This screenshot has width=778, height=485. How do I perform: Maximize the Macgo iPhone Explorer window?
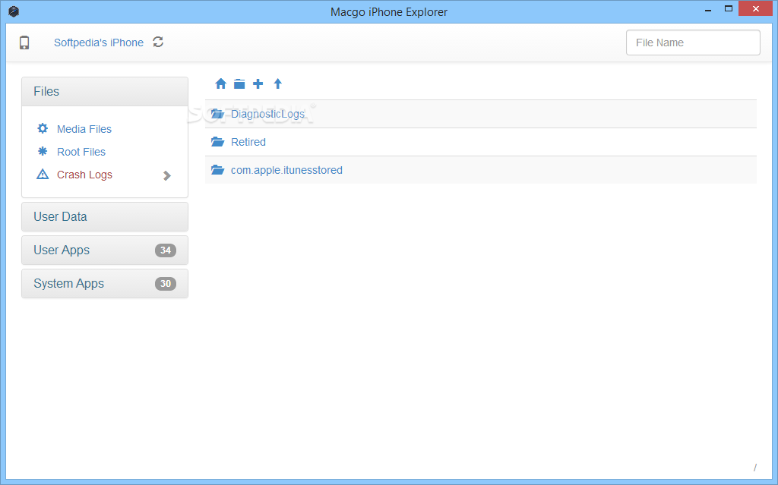click(x=729, y=9)
